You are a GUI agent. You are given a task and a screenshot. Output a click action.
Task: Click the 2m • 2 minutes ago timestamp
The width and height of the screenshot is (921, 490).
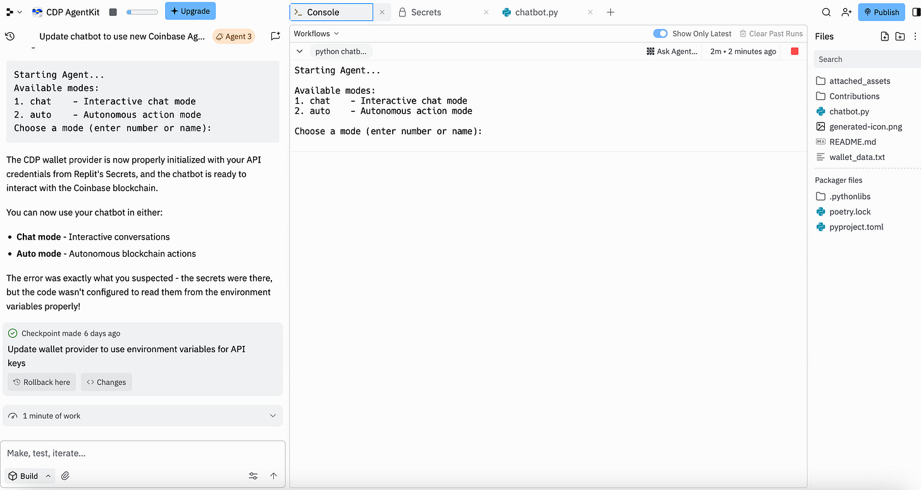(x=743, y=51)
